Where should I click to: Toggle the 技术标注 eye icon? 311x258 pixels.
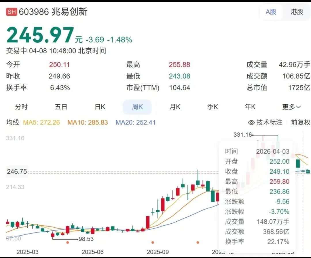click(251, 123)
